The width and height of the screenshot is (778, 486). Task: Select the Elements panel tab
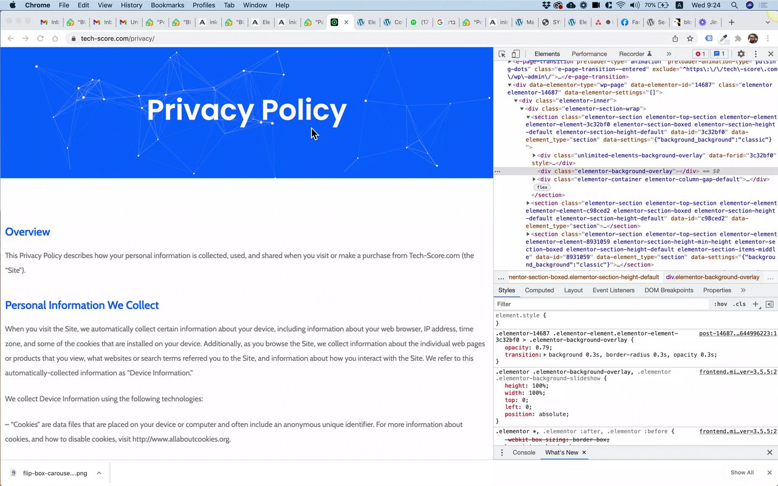[x=547, y=54]
